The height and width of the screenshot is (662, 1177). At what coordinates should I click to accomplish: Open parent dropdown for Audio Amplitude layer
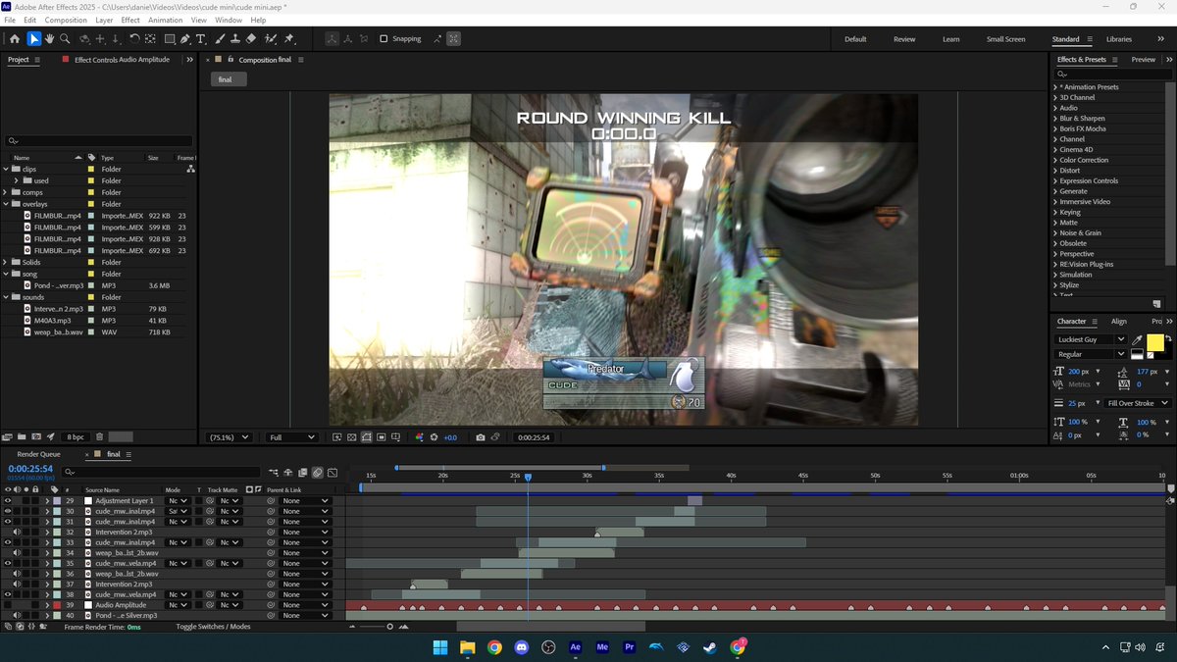[306, 605]
